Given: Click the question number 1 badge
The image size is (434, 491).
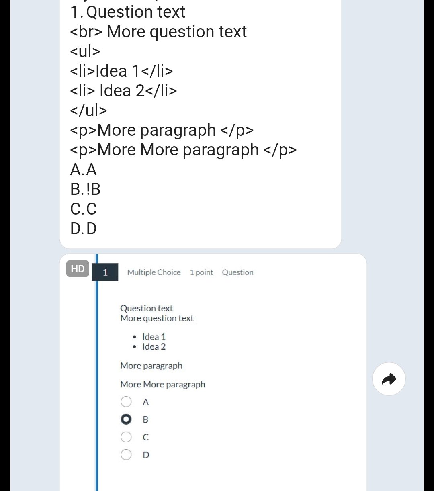Looking at the screenshot, I should click(105, 272).
